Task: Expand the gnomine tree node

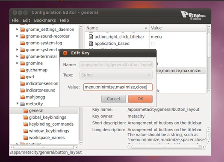Action: [17, 63]
